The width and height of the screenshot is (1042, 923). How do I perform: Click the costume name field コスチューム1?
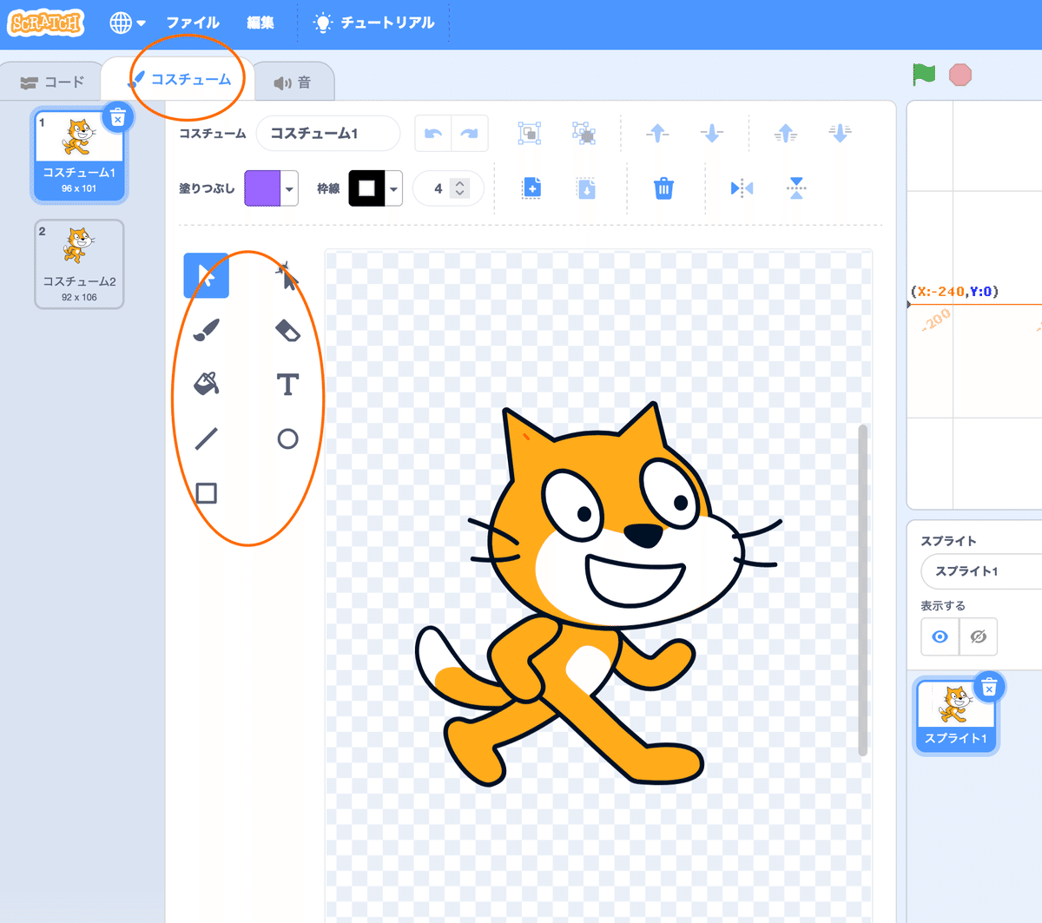pos(328,134)
